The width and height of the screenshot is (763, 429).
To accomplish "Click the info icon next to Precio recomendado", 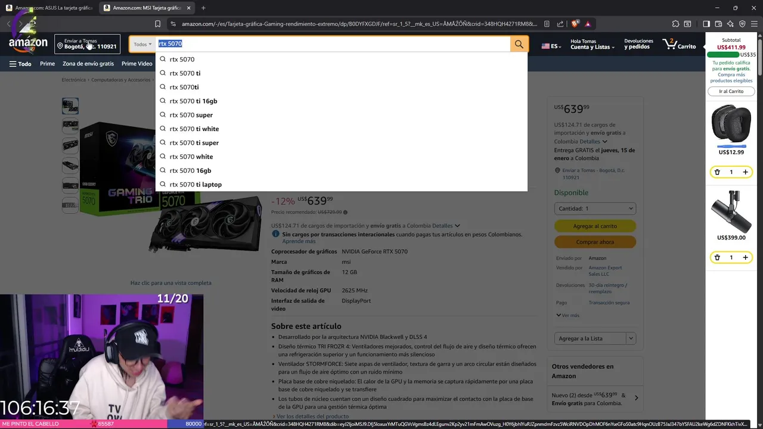I will (x=345, y=212).
